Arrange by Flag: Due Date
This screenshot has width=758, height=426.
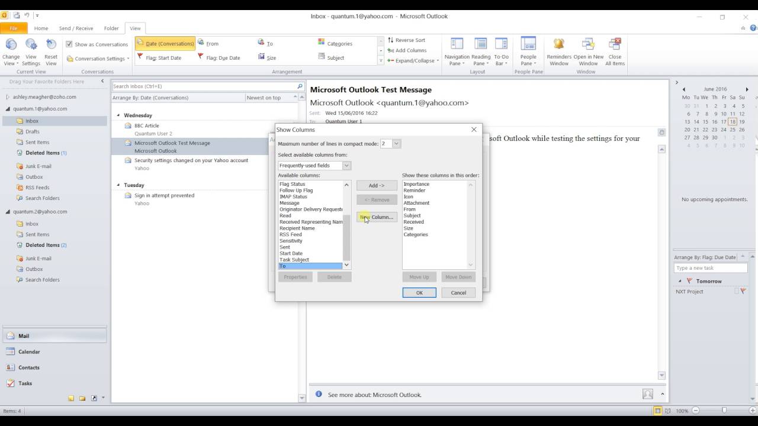point(219,57)
